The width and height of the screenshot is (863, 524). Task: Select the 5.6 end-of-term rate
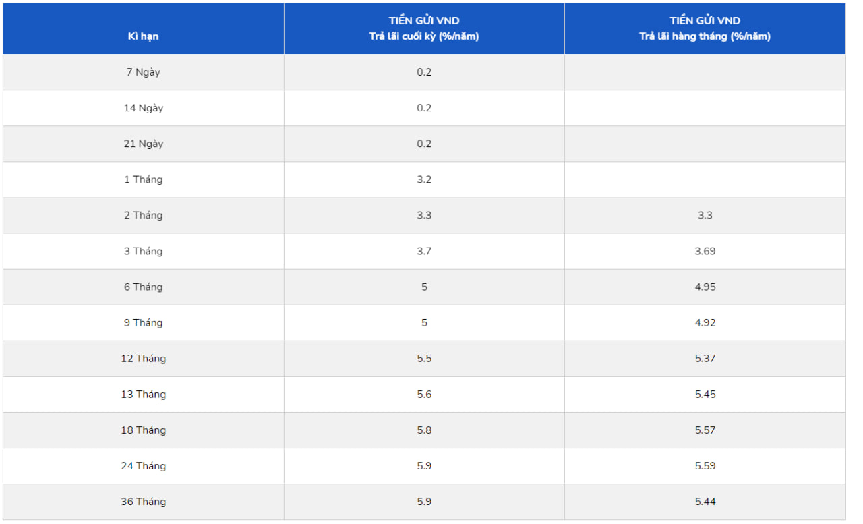pyautogui.click(x=424, y=394)
